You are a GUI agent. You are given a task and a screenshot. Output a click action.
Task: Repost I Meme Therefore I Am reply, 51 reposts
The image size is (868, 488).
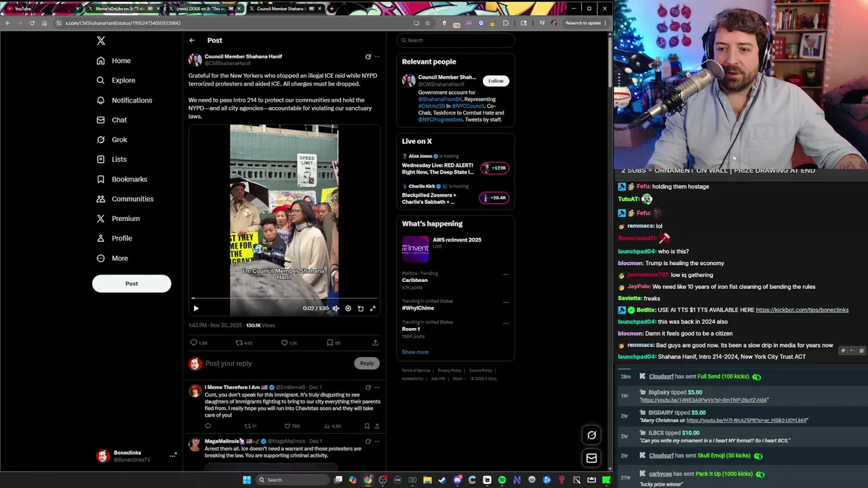[x=250, y=426]
